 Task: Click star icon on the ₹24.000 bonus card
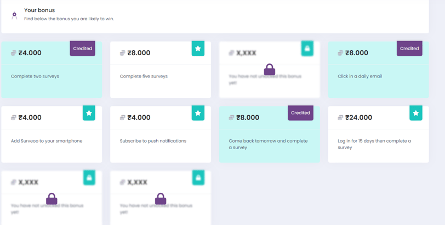tap(416, 113)
